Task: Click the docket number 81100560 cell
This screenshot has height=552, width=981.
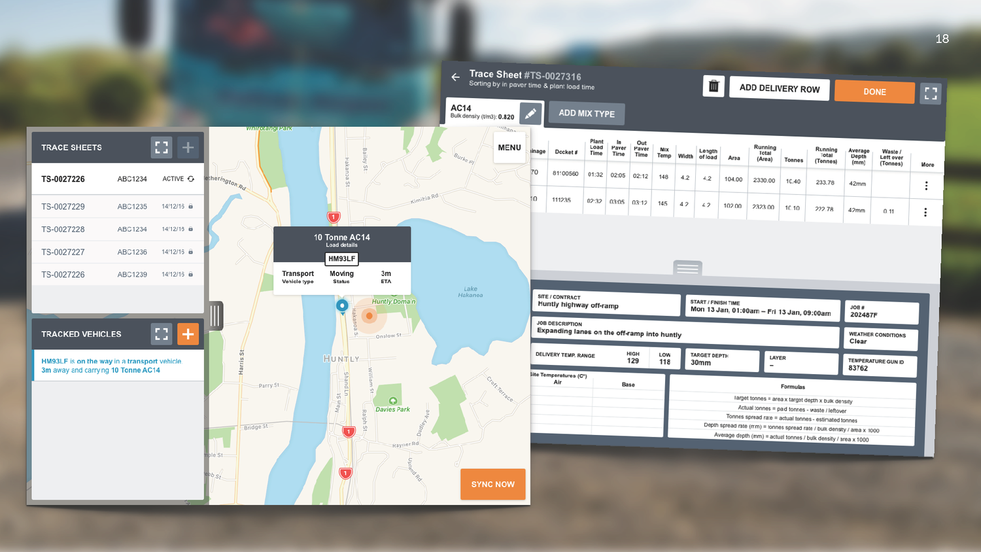Action: point(565,173)
